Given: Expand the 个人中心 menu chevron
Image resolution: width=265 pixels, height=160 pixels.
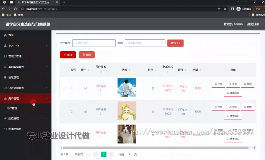Looking at the screenshot, I should coord(47,45).
